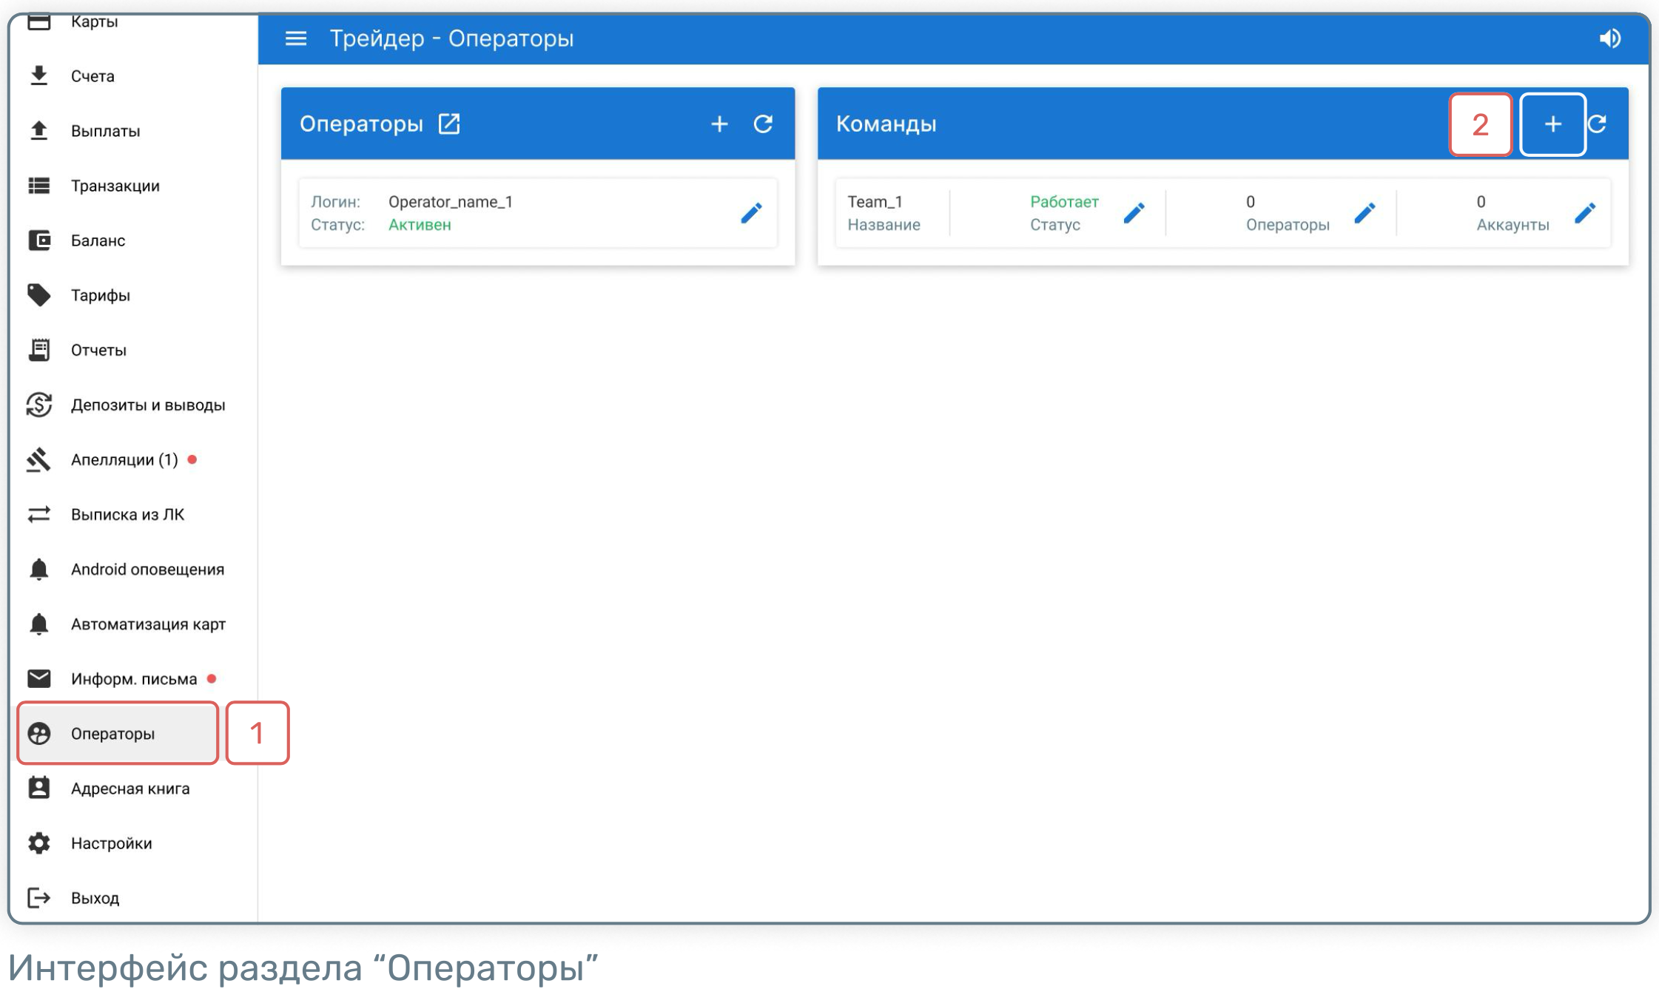Add a new operator with plus
This screenshot has width=1659, height=1006.
click(719, 124)
